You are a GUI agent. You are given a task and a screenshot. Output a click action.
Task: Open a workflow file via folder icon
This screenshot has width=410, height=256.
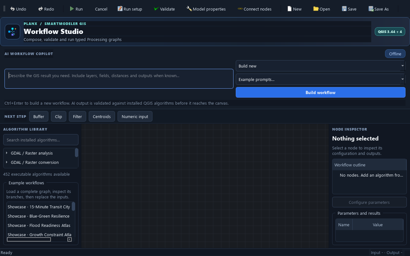coord(316,9)
